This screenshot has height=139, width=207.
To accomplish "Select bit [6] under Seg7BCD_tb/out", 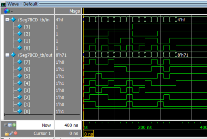I will click(27, 69).
